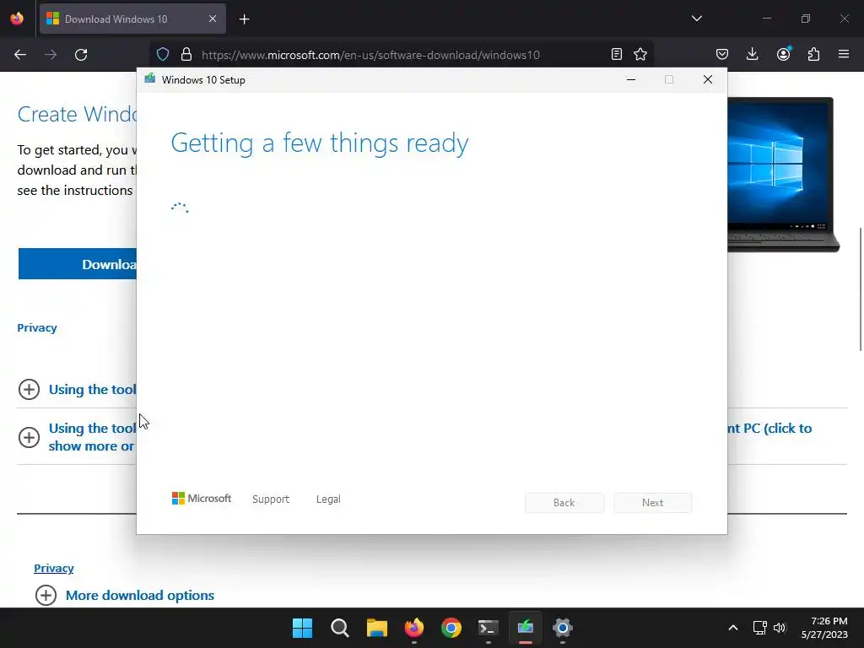864x648 pixels.
Task: Open Firefox downloads panel
Action: pos(752,54)
